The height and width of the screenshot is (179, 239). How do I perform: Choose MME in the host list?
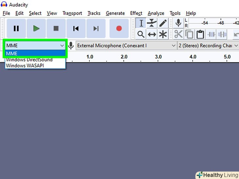pos(35,53)
